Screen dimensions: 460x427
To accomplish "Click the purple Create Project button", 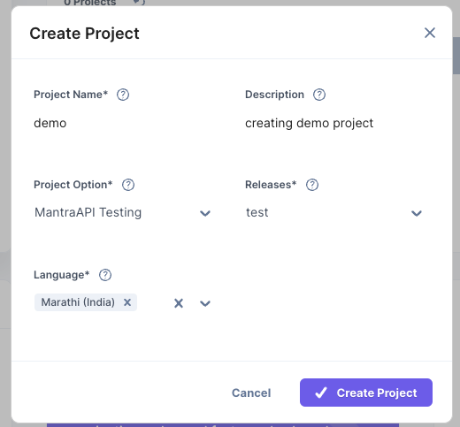I will (x=366, y=393).
